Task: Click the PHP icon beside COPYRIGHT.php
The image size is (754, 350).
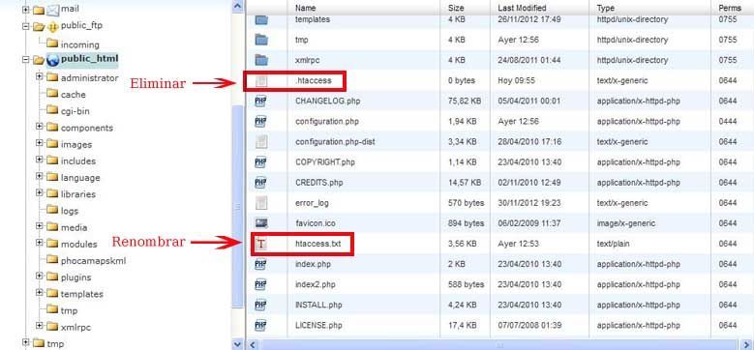Action: [x=260, y=162]
